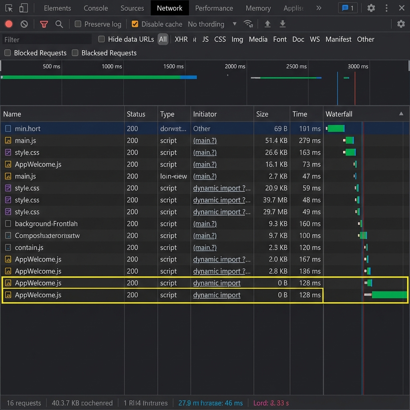Filter requests by XHR type
The height and width of the screenshot is (410, 410).
click(181, 39)
